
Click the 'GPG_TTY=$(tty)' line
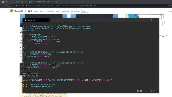pos(30,74)
